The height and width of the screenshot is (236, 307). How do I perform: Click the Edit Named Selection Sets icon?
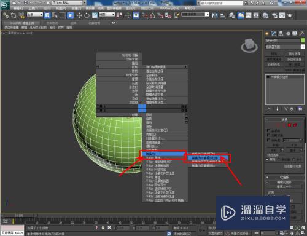[177, 15]
